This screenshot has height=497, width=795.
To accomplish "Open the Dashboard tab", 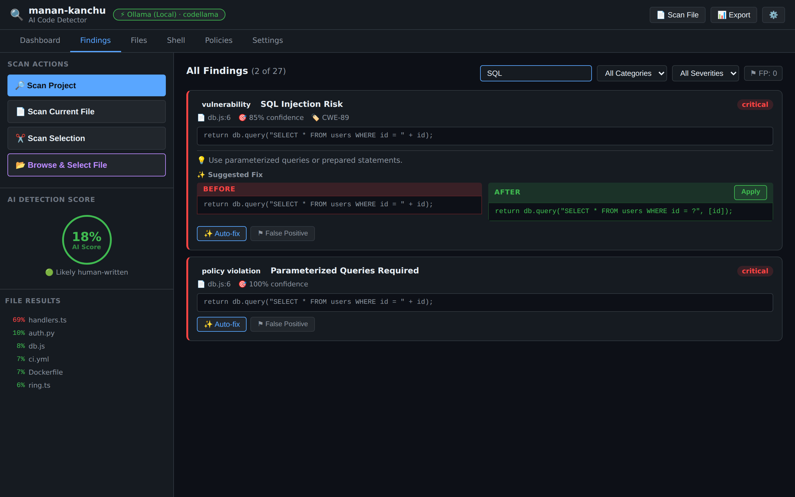I will click(40, 40).
